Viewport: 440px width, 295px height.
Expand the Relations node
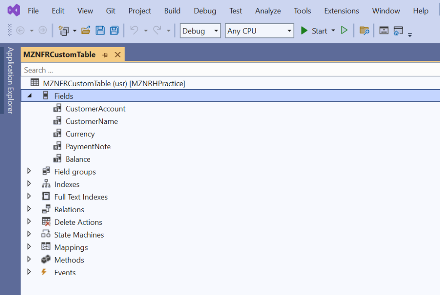29,209
